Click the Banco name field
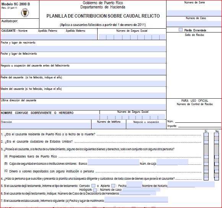The height and width of the screenshot is (208, 222). pos(113,162)
